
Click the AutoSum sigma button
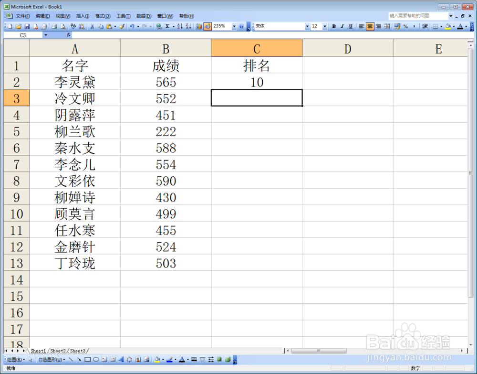point(167,26)
